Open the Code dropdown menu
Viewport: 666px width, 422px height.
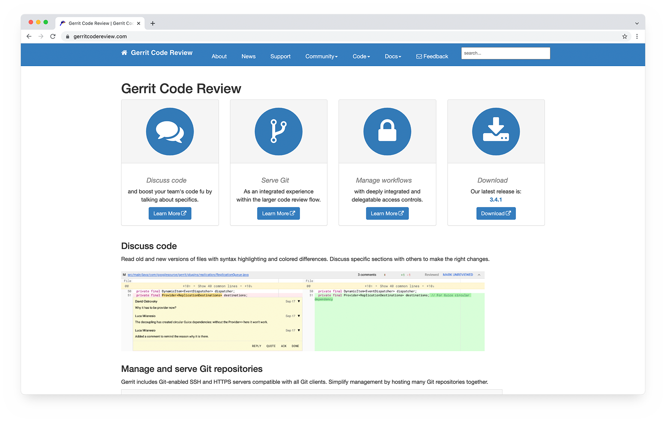click(361, 56)
